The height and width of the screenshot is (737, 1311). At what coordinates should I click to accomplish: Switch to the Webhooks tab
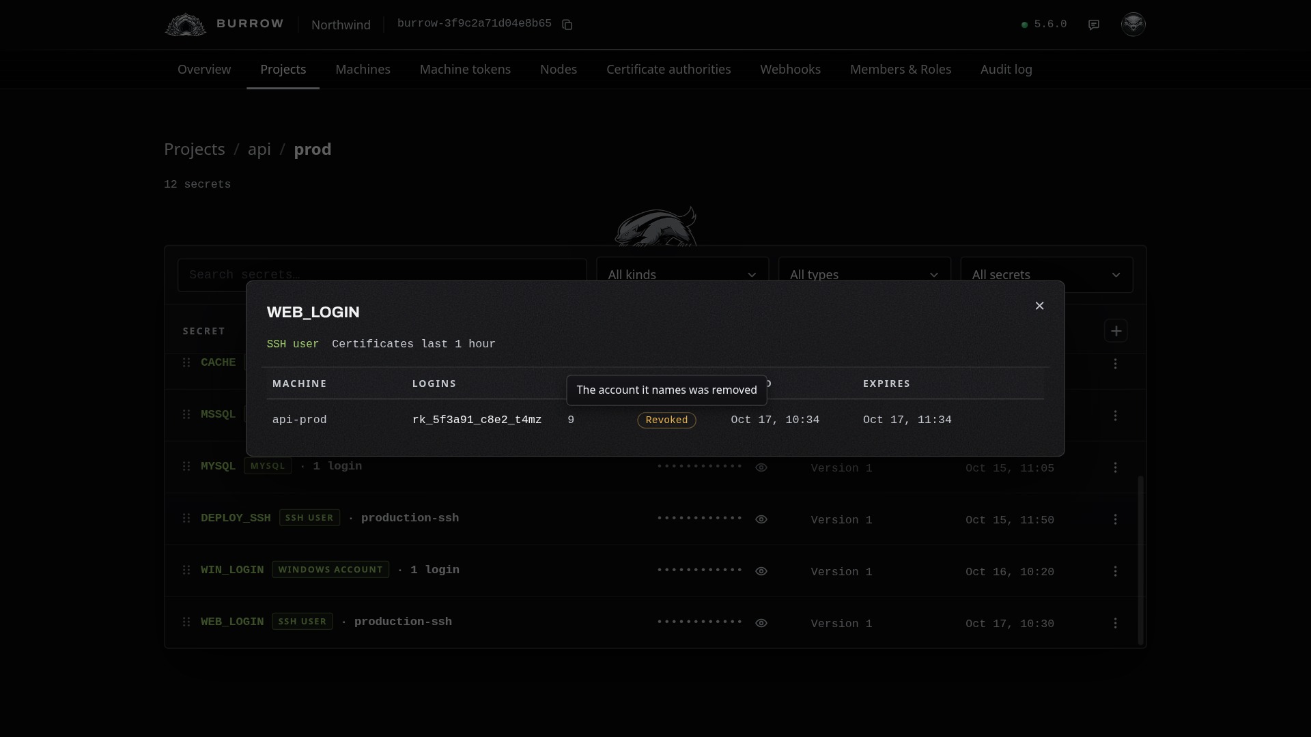(790, 70)
